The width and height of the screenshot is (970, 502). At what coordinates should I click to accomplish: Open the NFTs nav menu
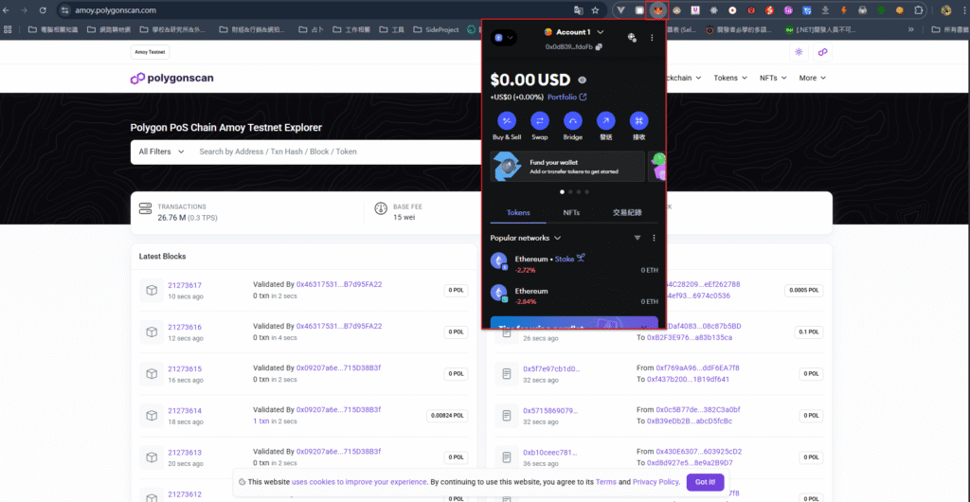[773, 78]
